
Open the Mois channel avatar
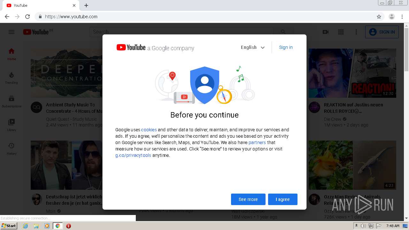point(36,200)
